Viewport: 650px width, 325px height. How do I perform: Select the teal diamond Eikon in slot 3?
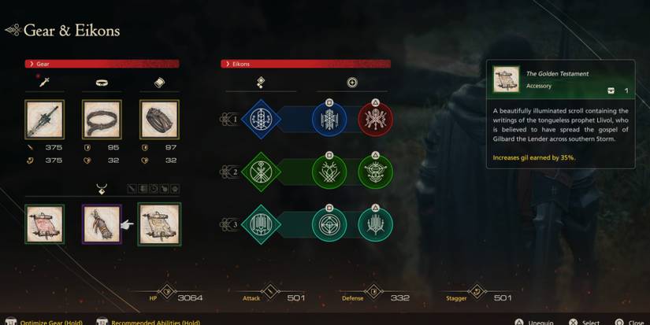click(x=261, y=224)
